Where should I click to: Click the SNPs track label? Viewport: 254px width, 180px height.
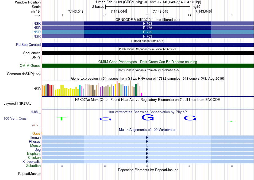(x=36, y=57)
